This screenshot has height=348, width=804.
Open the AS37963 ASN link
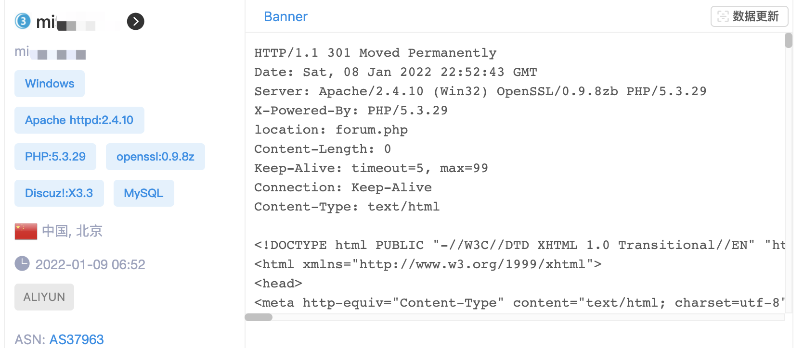click(77, 339)
